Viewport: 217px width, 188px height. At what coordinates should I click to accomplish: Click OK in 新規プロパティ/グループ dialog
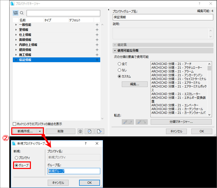tap(90, 183)
